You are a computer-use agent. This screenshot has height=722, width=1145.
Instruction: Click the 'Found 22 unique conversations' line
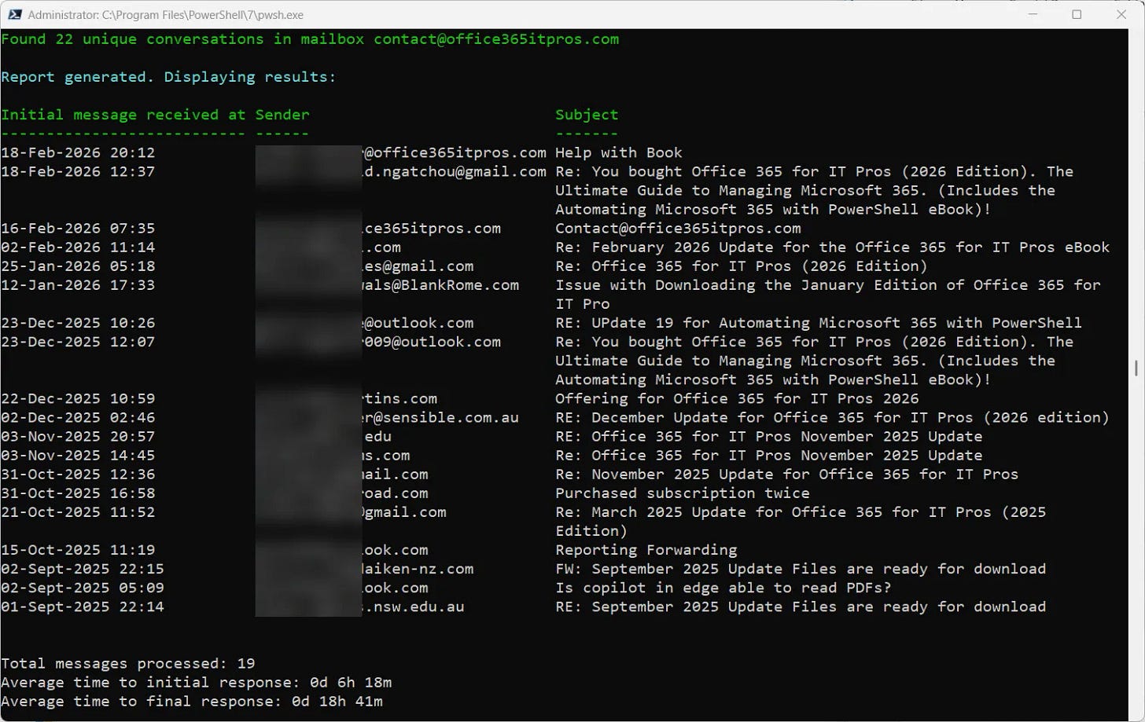[310, 39]
